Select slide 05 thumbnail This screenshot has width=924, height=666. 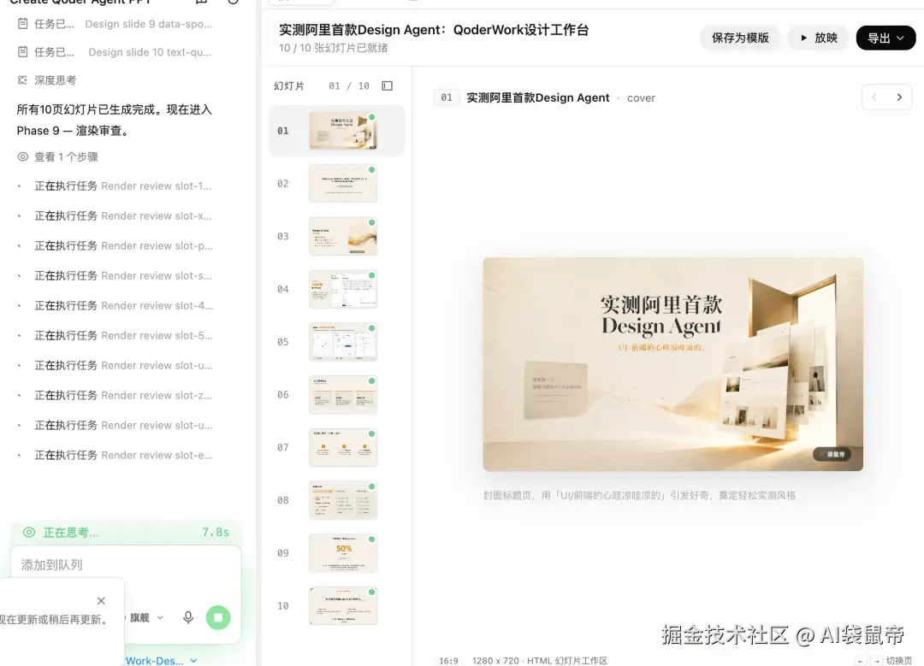coord(343,341)
